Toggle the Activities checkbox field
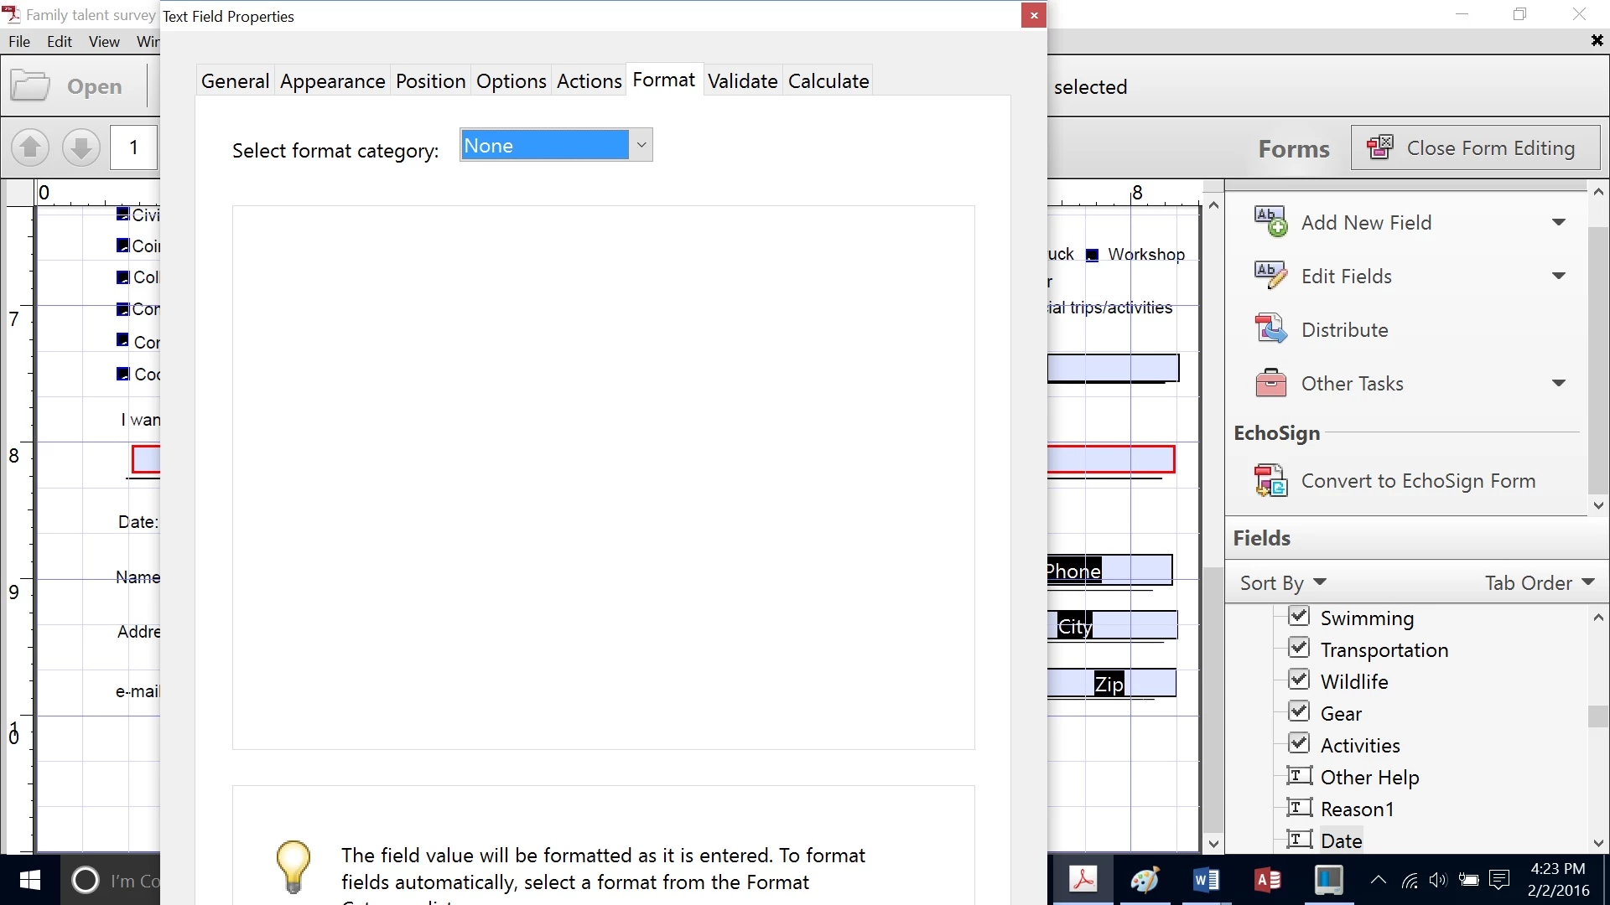This screenshot has height=905, width=1610. point(1299,744)
